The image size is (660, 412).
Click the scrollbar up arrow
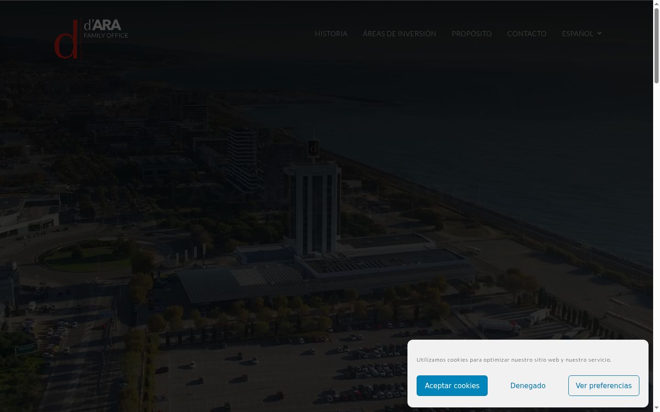point(656,4)
